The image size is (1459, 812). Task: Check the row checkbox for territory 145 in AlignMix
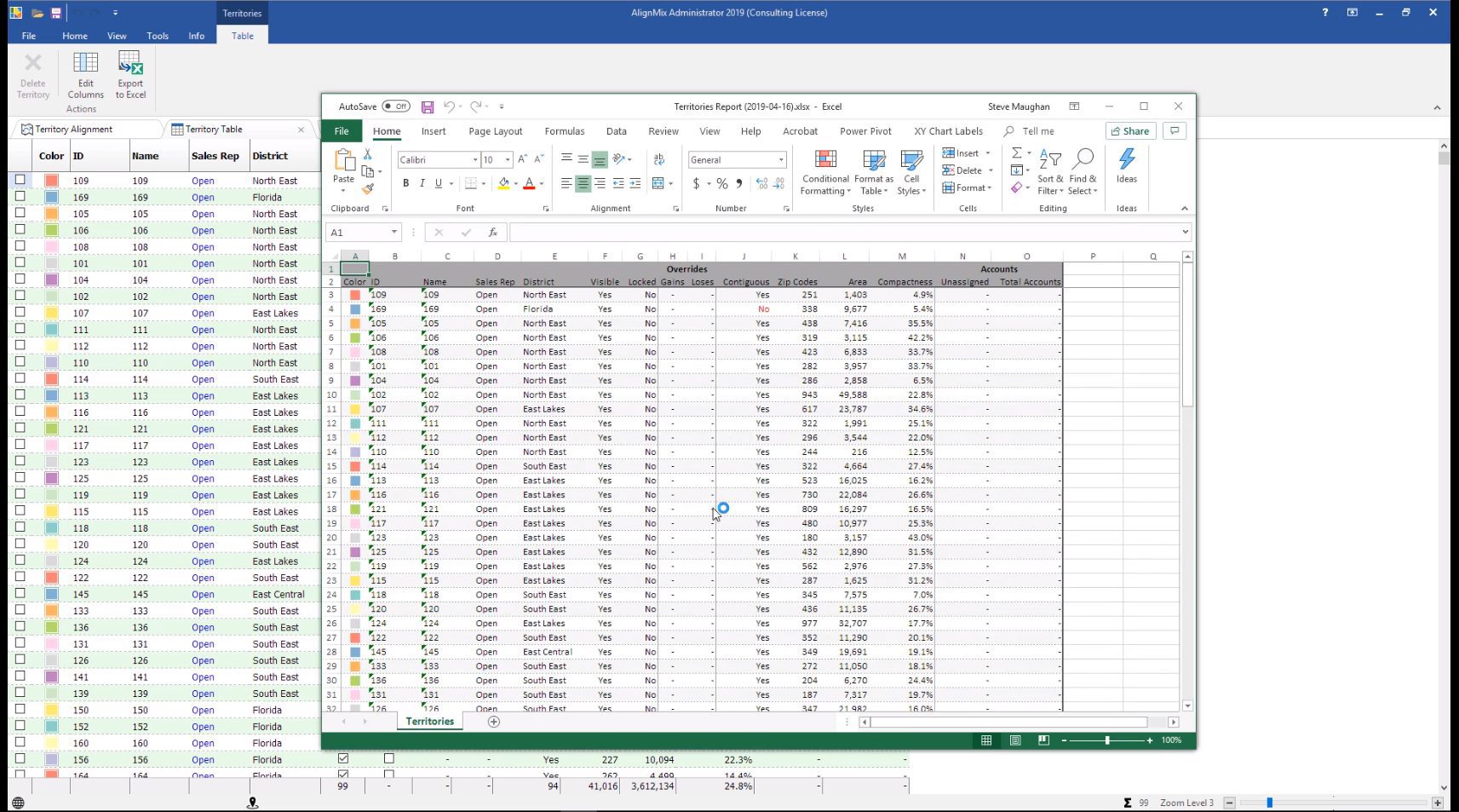[x=20, y=593]
